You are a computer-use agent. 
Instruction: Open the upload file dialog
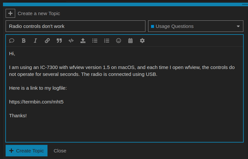(x=83, y=41)
